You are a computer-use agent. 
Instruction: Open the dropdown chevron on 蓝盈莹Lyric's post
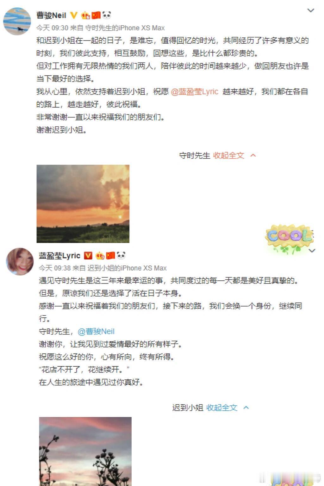coord(312,251)
